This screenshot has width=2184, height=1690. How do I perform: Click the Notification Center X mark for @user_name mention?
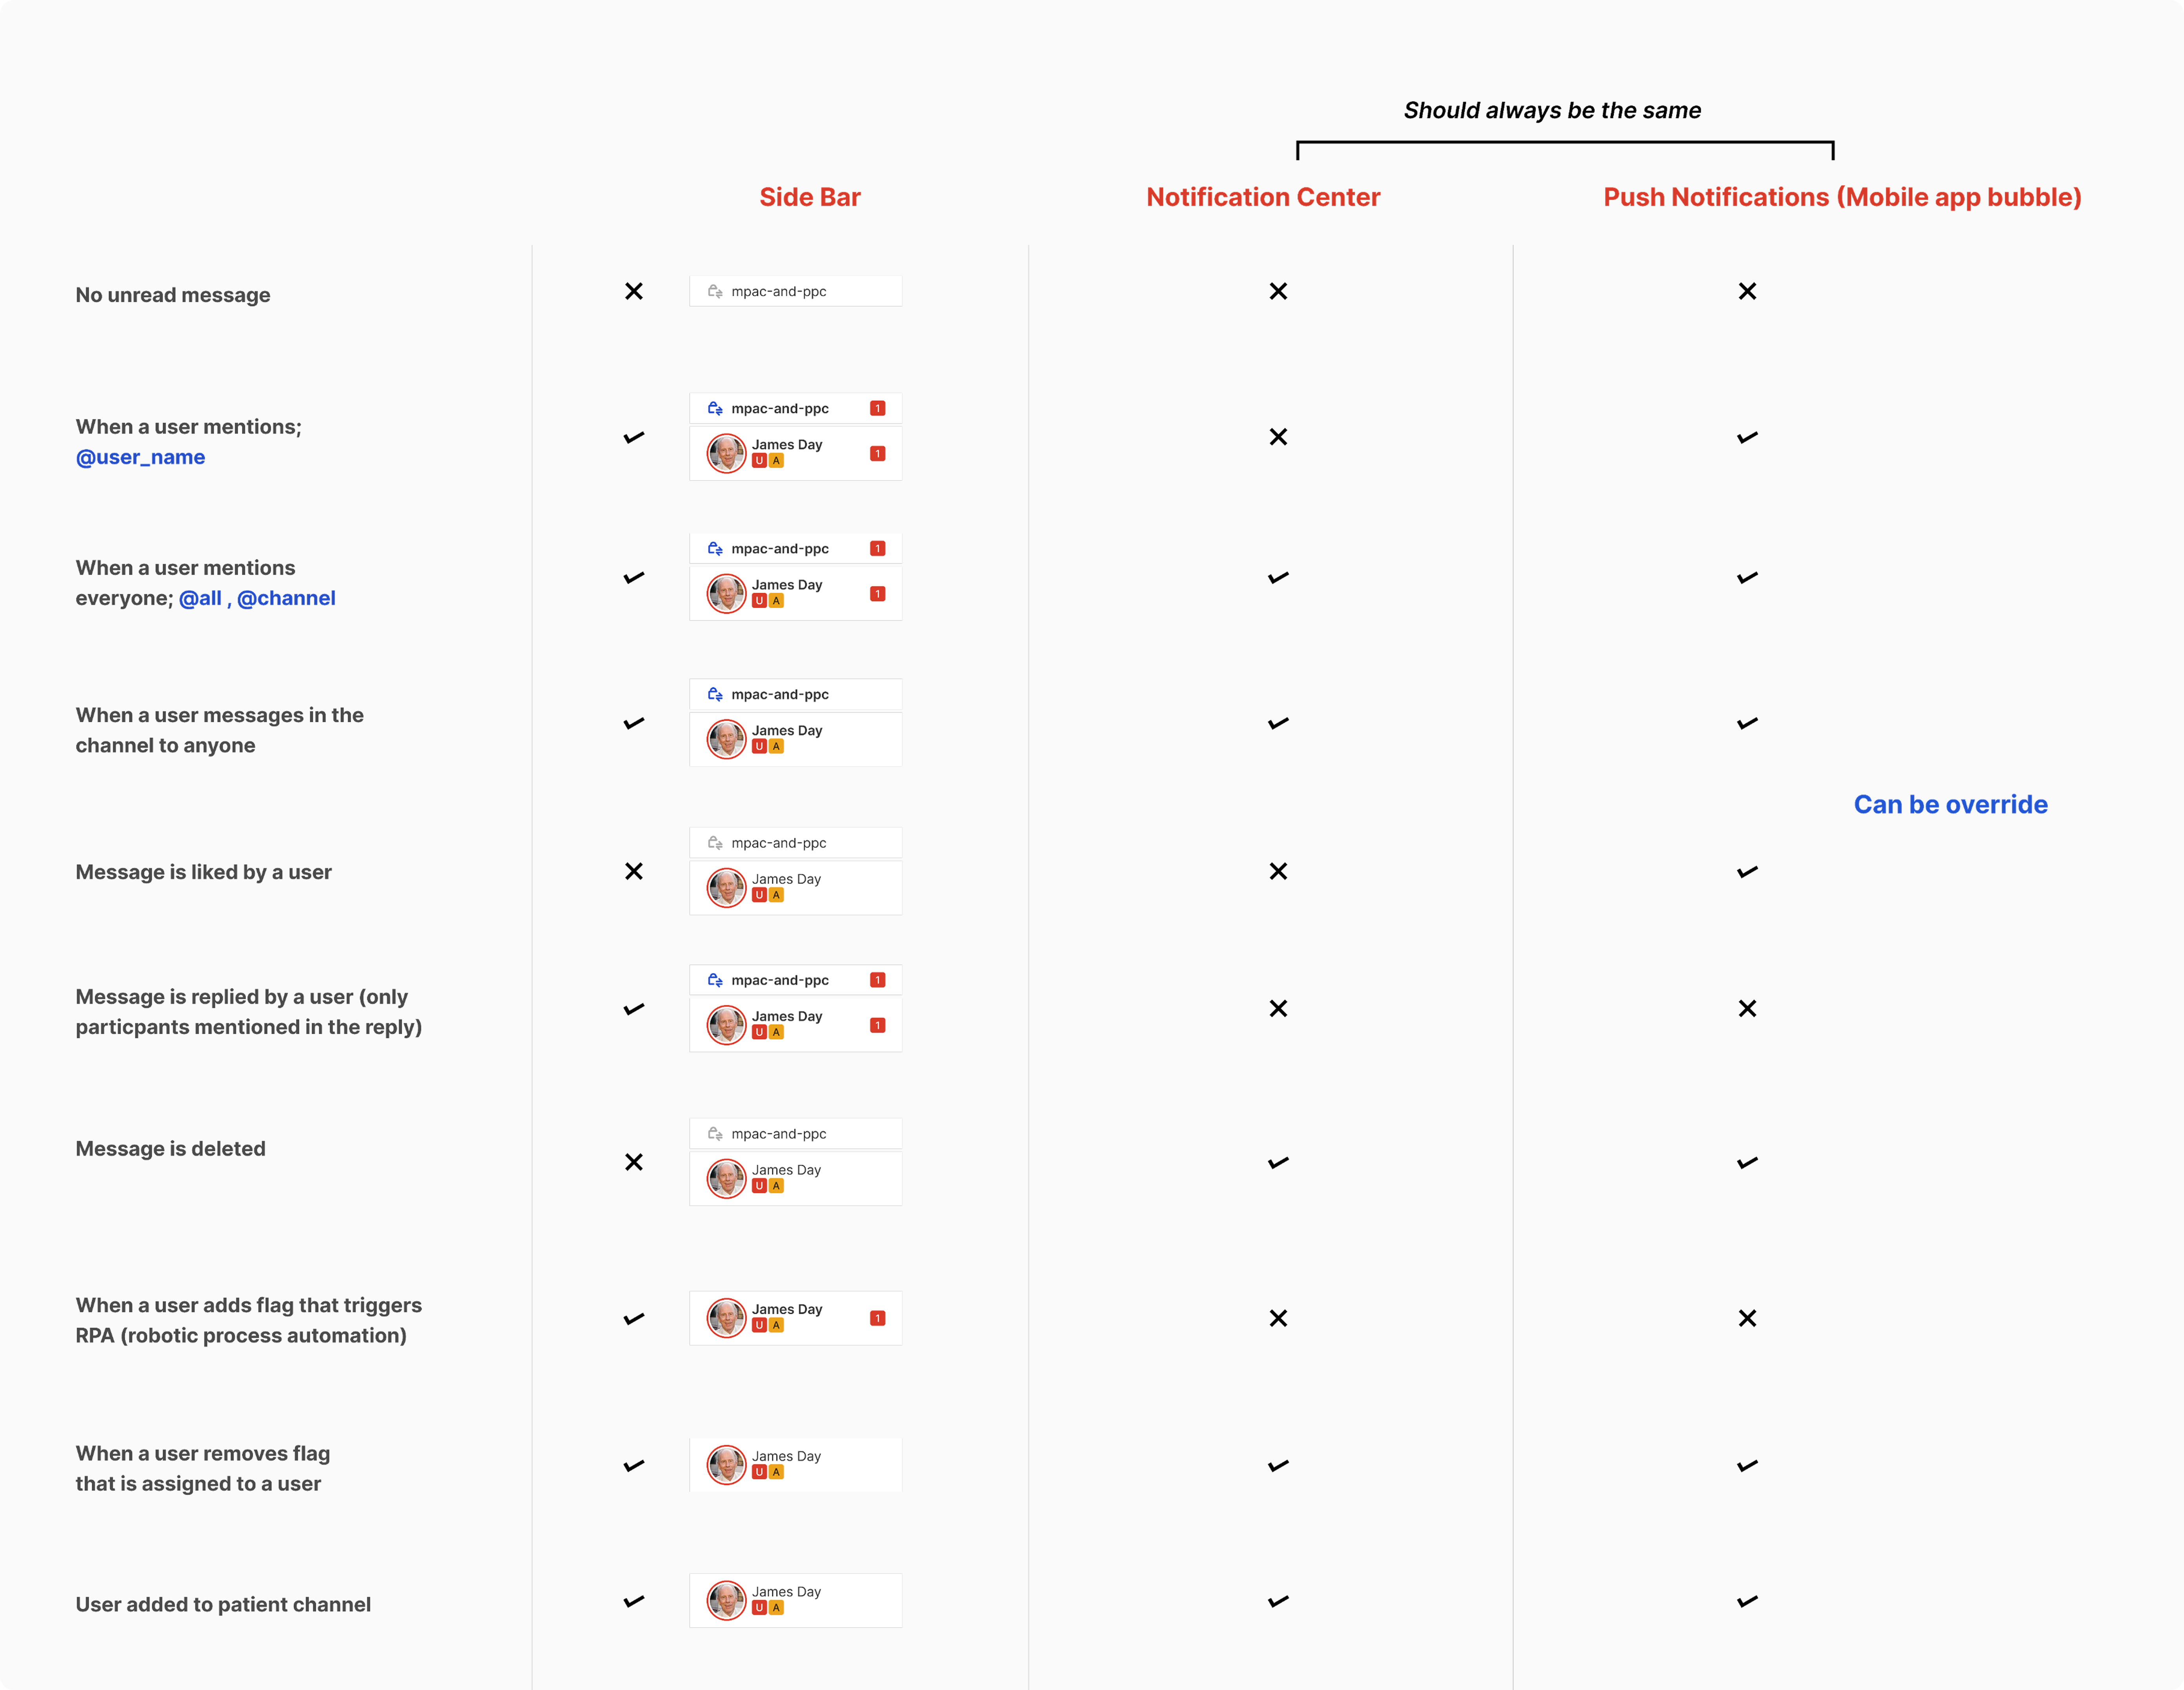1278,437
